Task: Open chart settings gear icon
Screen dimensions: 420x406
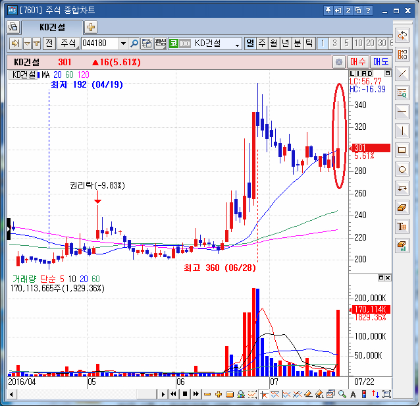Action: [x=339, y=62]
